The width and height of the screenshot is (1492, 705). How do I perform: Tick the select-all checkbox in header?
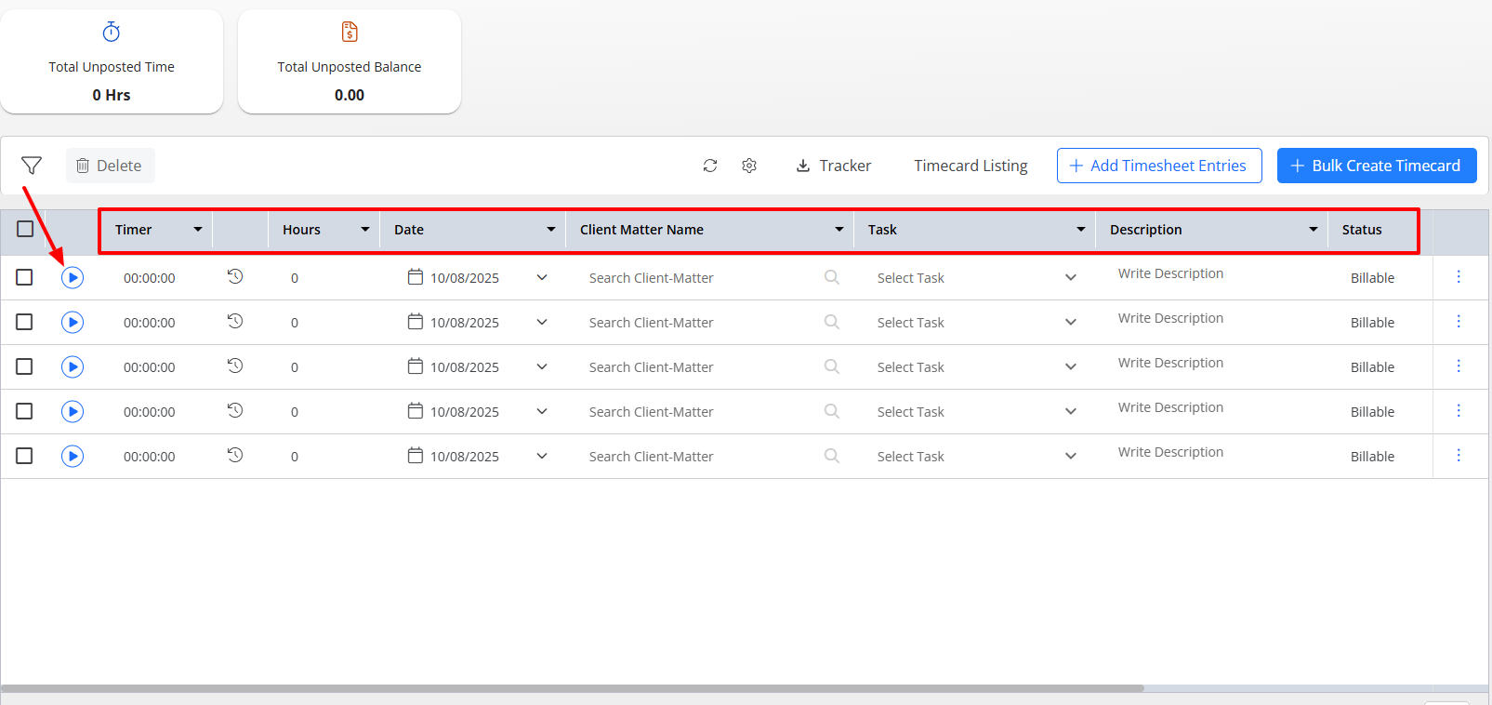tap(25, 229)
